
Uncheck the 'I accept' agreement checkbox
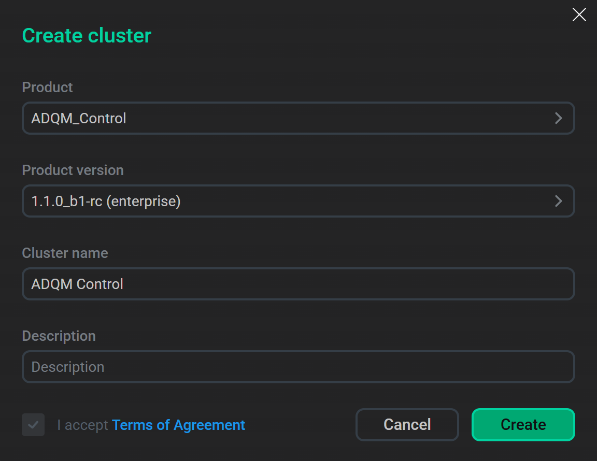(x=33, y=425)
